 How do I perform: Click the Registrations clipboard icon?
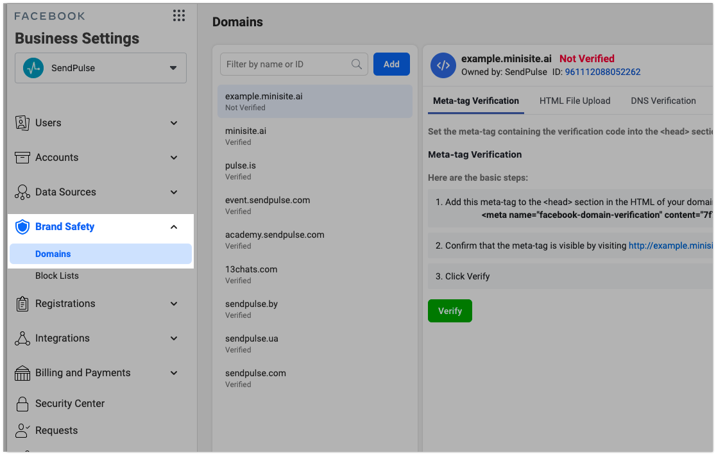(22, 304)
